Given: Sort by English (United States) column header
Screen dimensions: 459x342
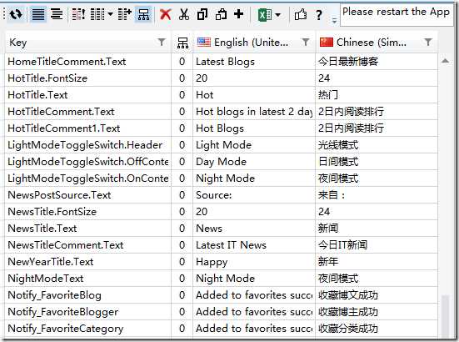Looking at the screenshot, I should pos(254,43).
